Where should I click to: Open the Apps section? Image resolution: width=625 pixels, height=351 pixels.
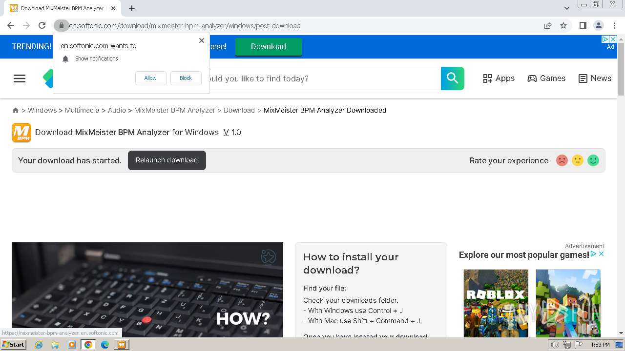tap(499, 78)
